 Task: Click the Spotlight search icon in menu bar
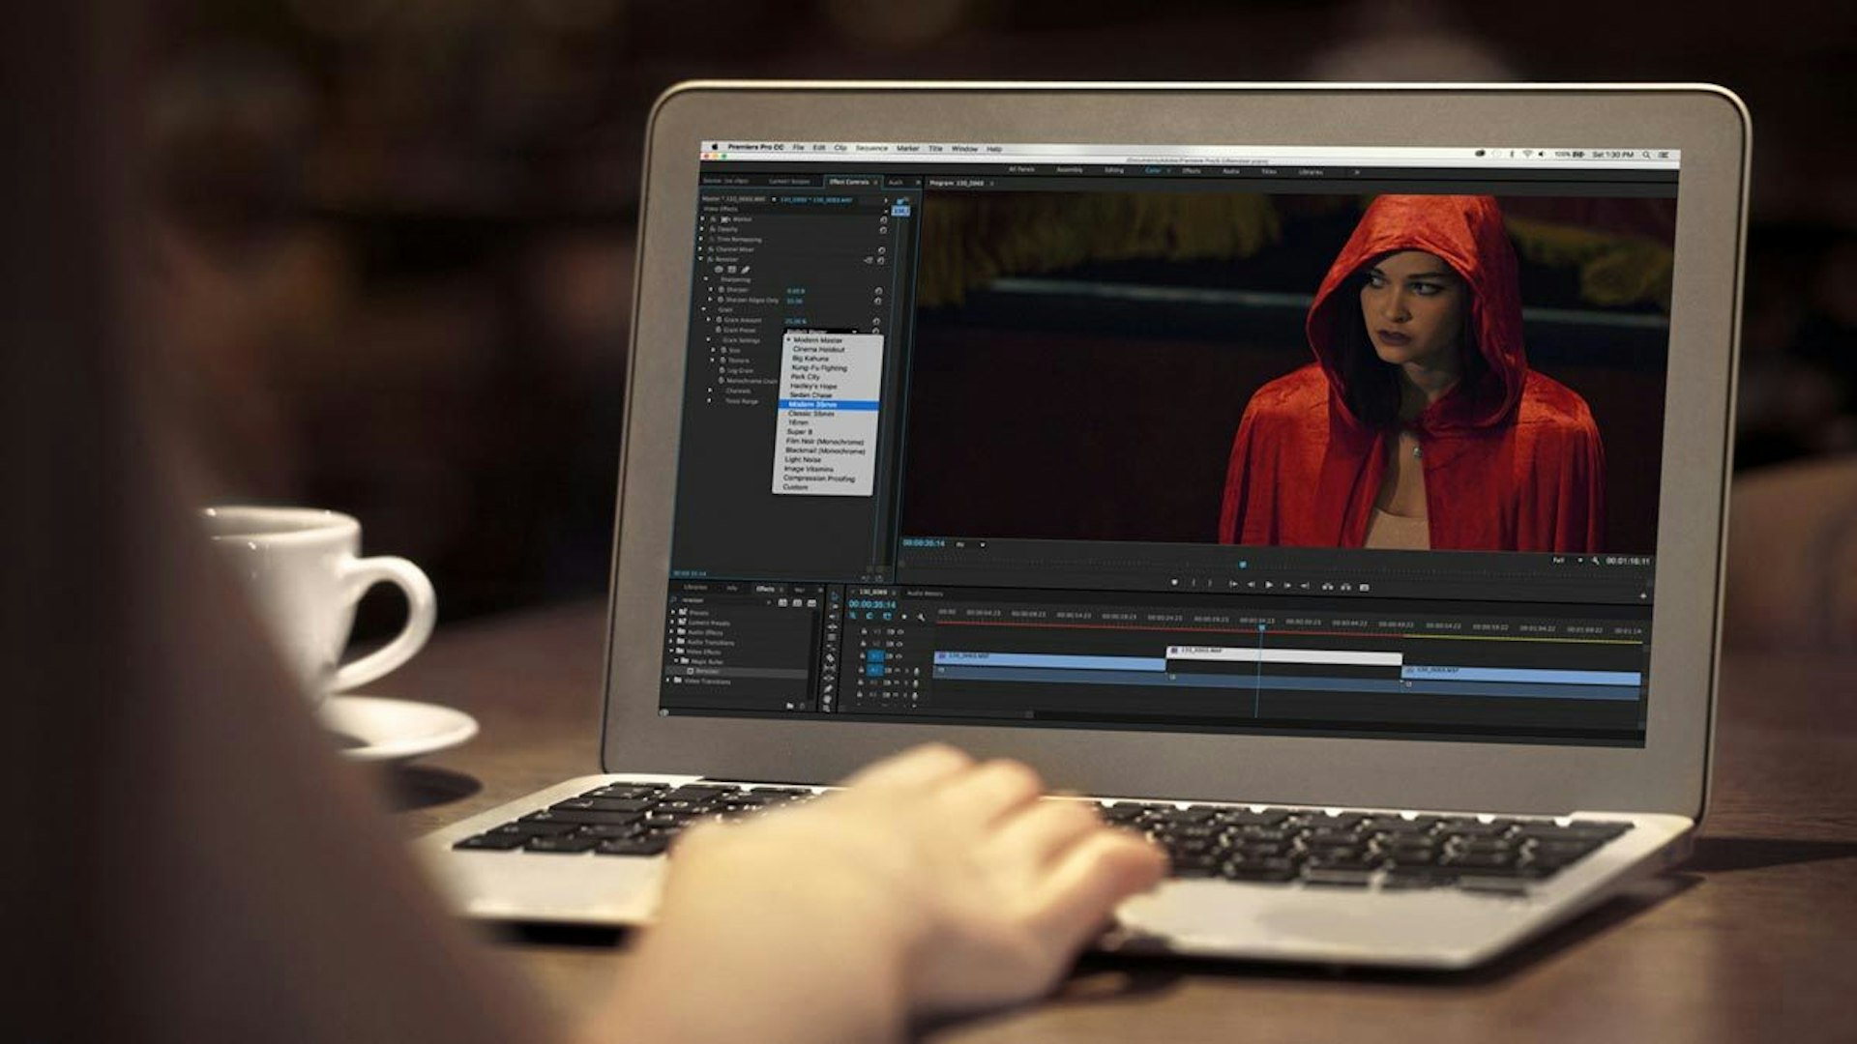(1646, 155)
